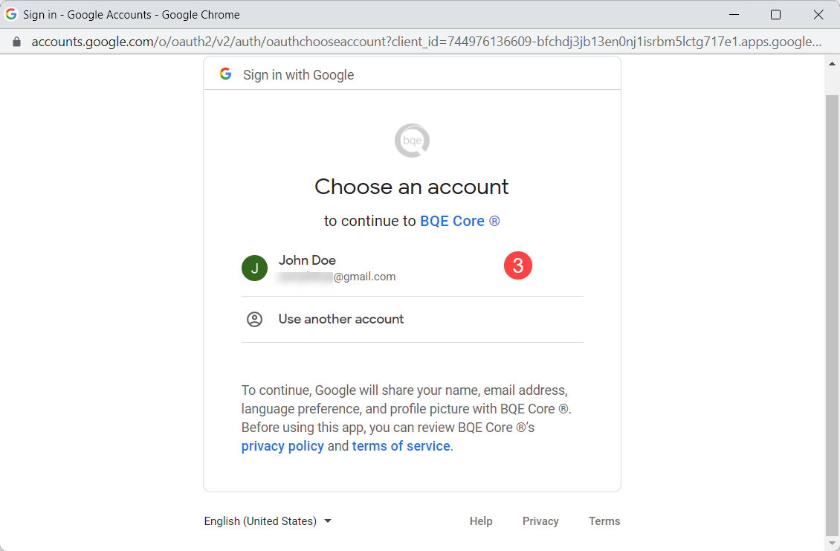Click the @gmail.com email text
Image resolution: width=840 pixels, height=551 pixels.
(x=364, y=277)
